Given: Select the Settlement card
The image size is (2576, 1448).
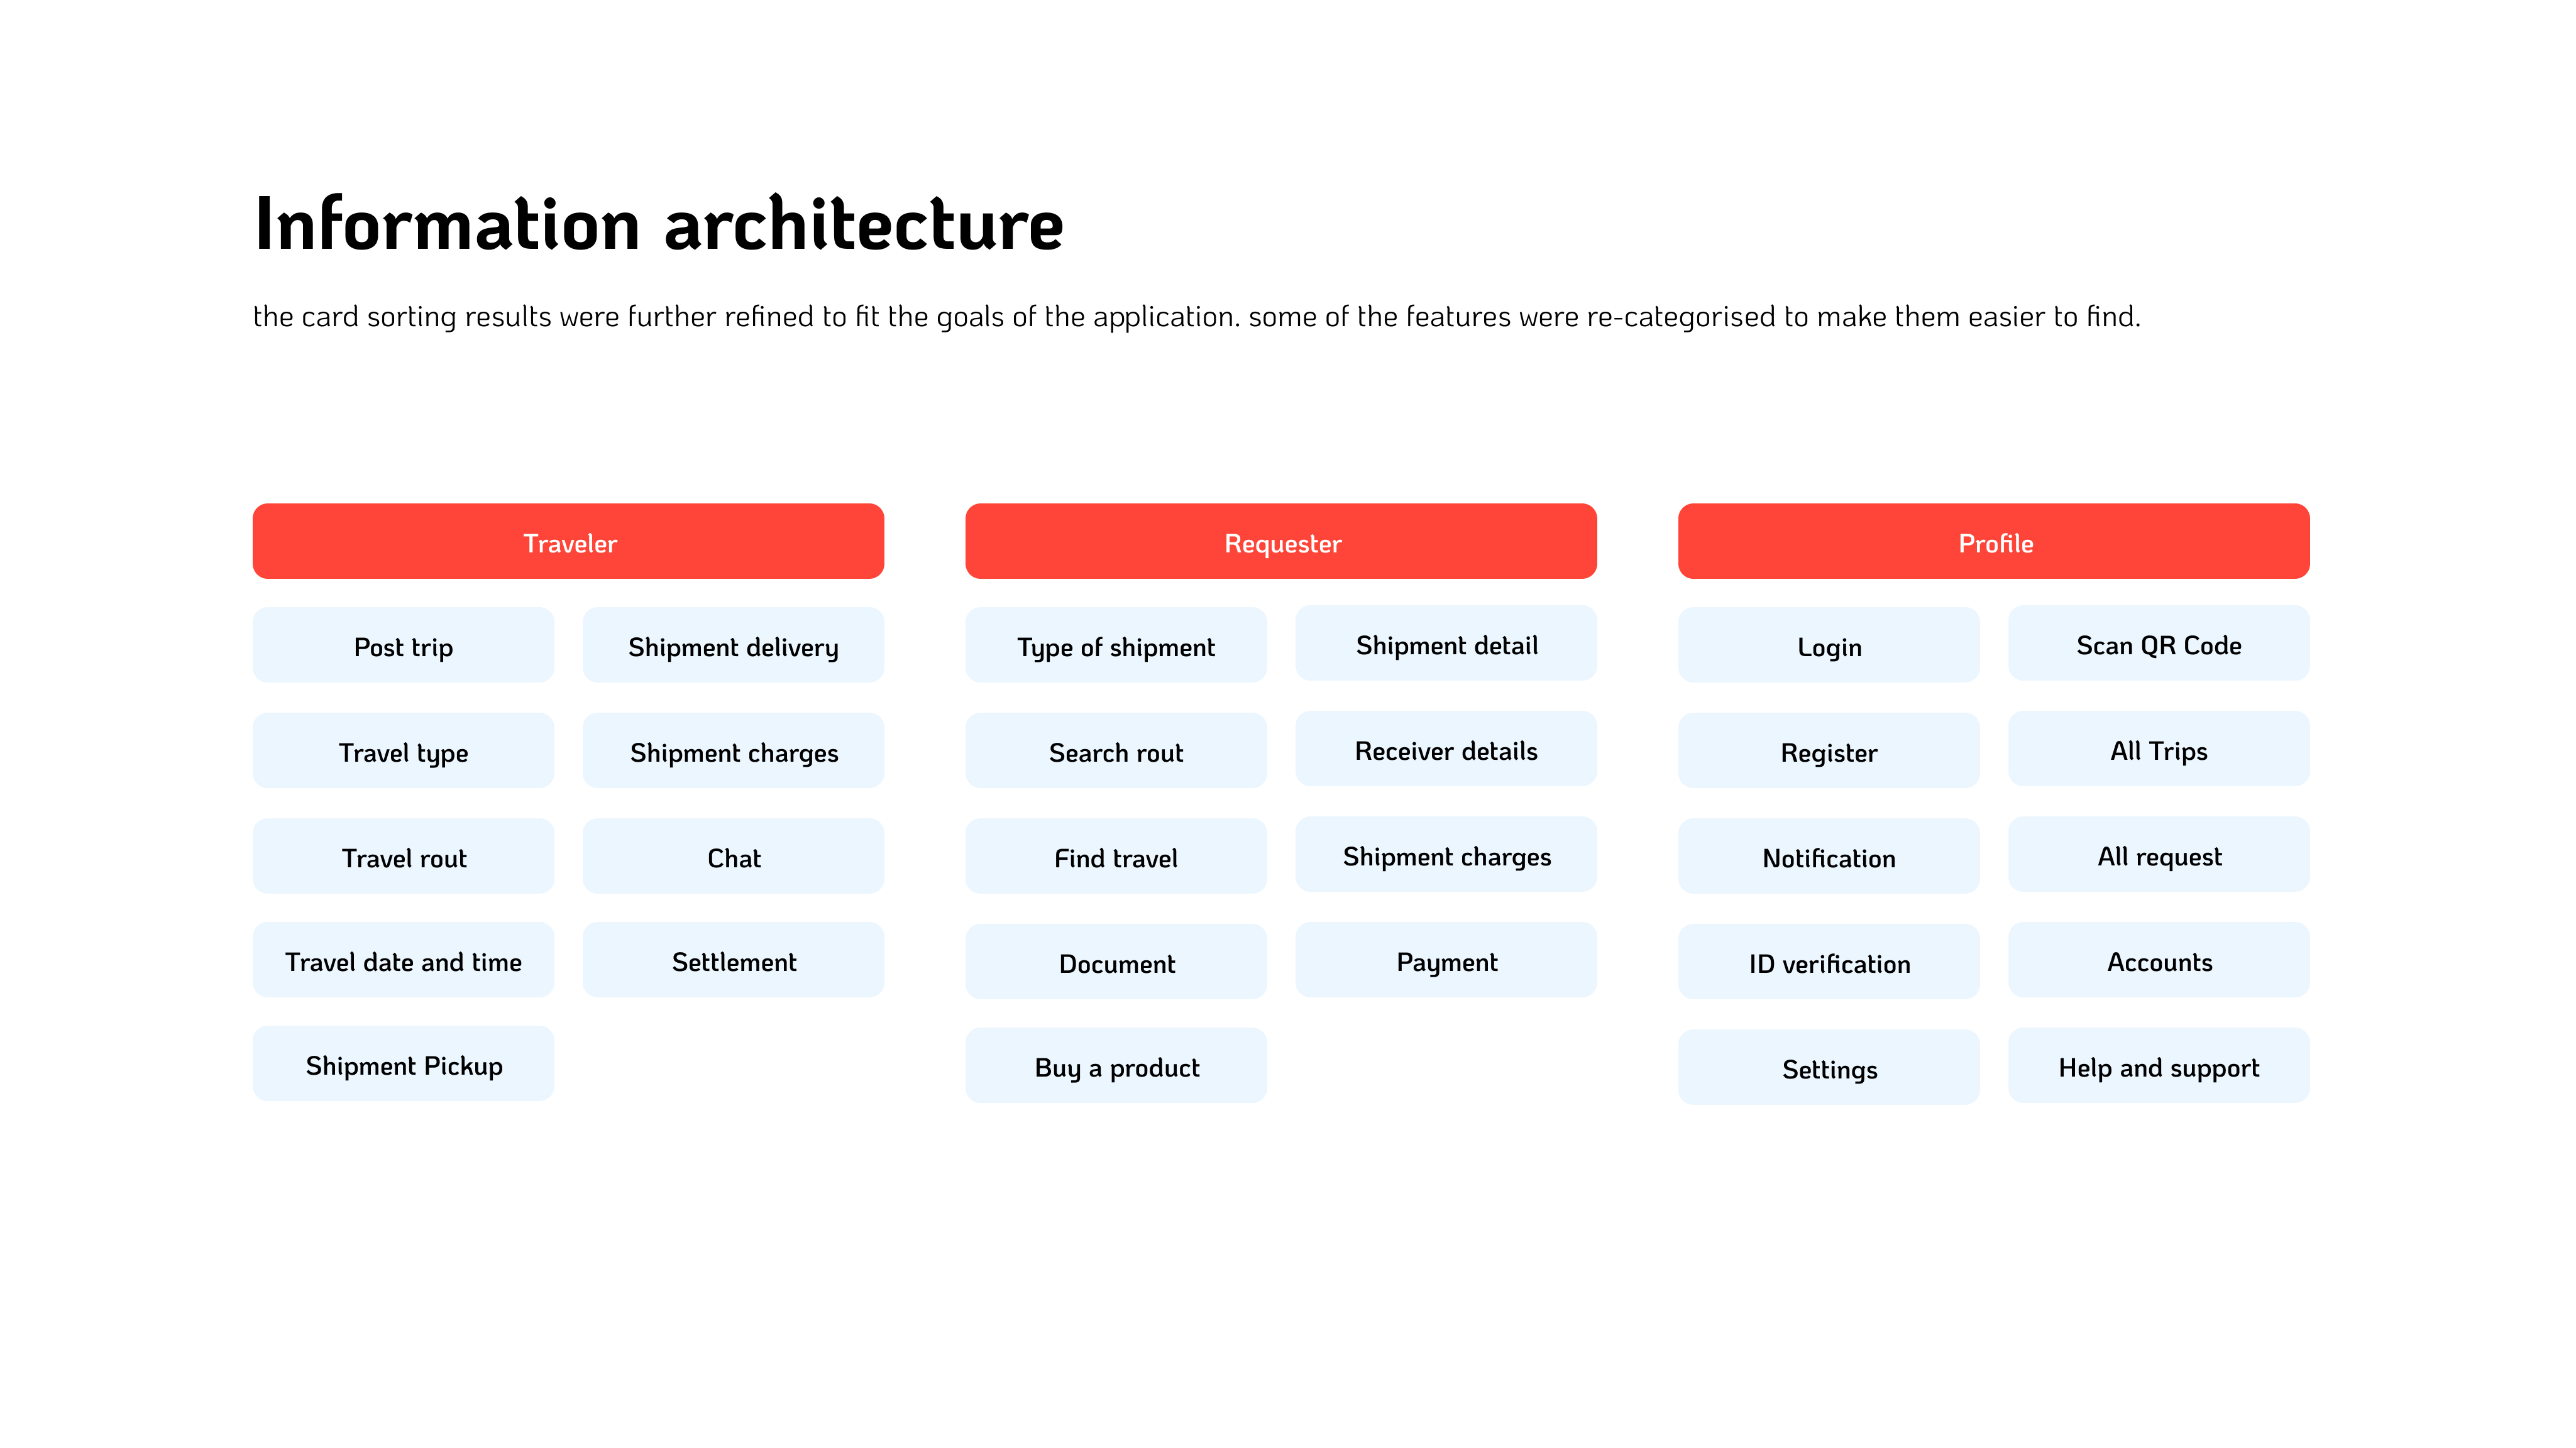Looking at the screenshot, I should [x=734, y=960].
